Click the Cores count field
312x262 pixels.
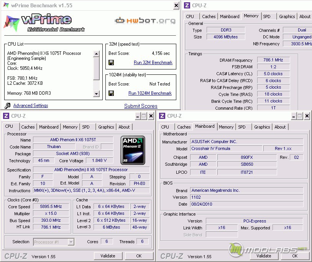(107, 242)
